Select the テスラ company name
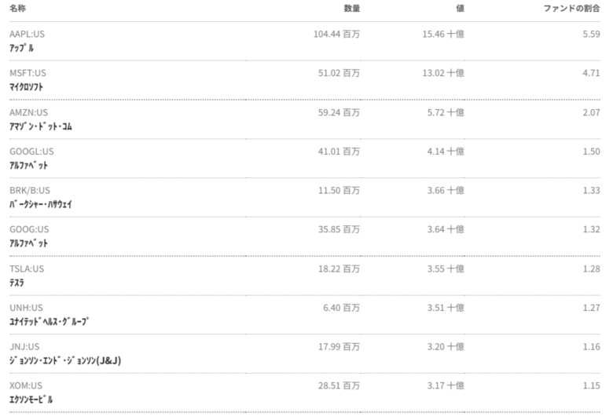This screenshot has height=420, width=613. (x=17, y=283)
